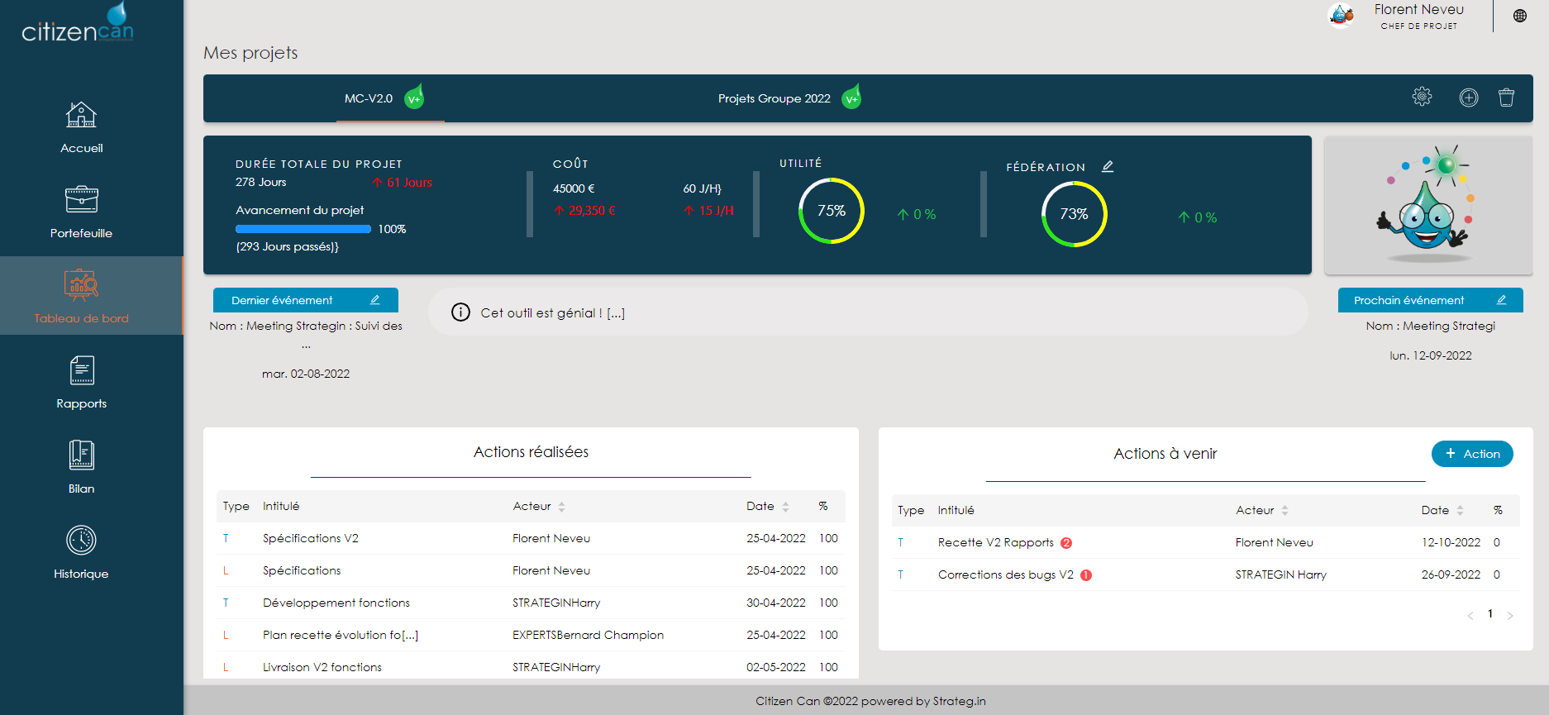Image resolution: width=1549 pixels, height=715 pixels.
Task: Click the add Action button
Action: pyautogui.click(x=1471, y=454)
